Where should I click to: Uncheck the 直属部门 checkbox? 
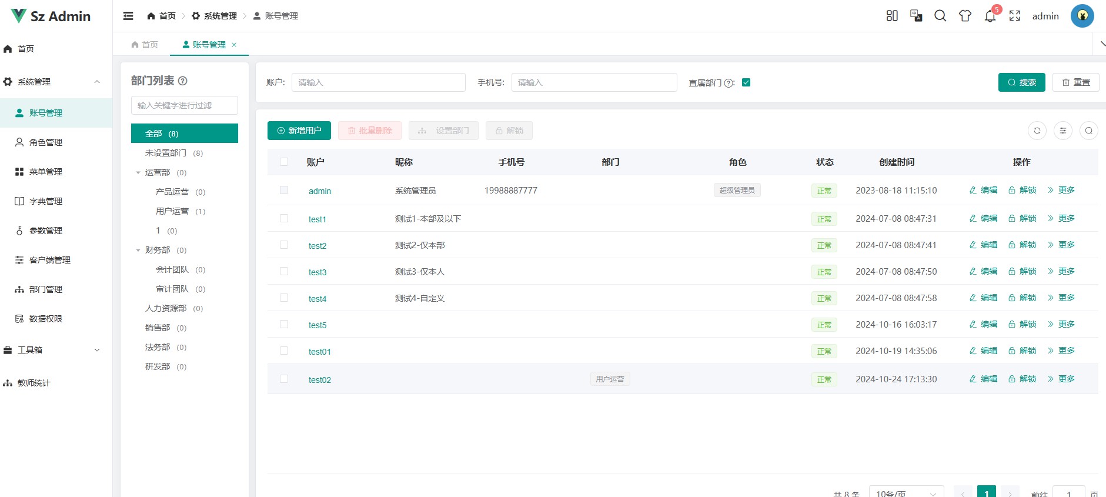coord(746,82)
